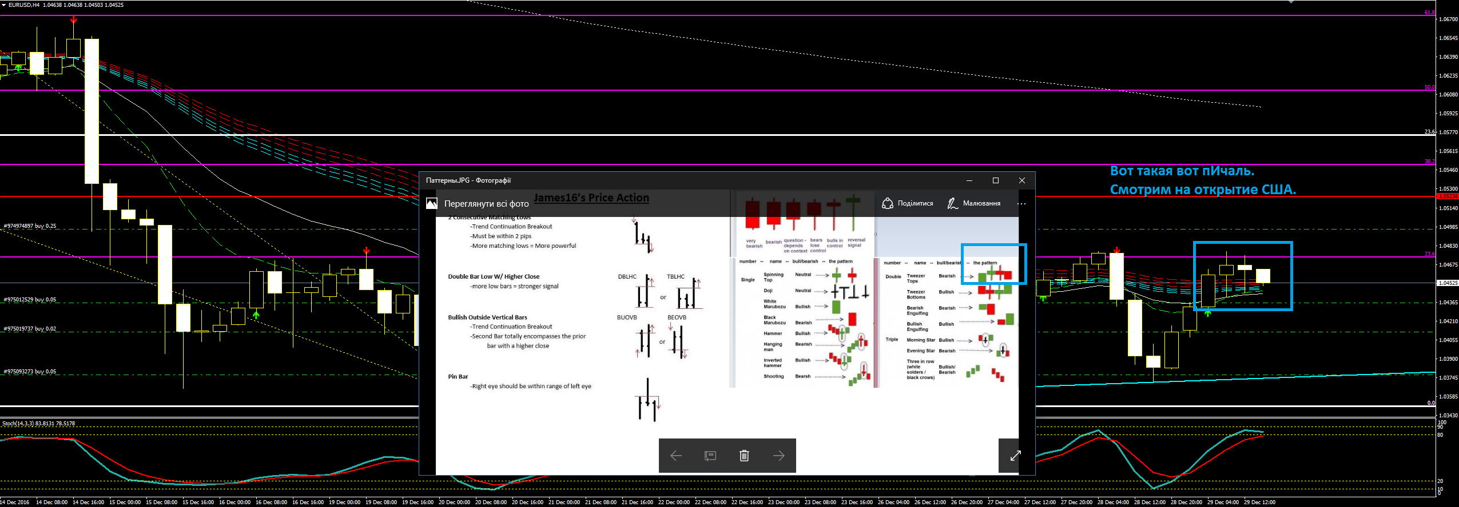This screenshot has height=507, width=1459.
Task: Click the '29 Dec 12:00' time axis label
Action: coord(1259,502)
